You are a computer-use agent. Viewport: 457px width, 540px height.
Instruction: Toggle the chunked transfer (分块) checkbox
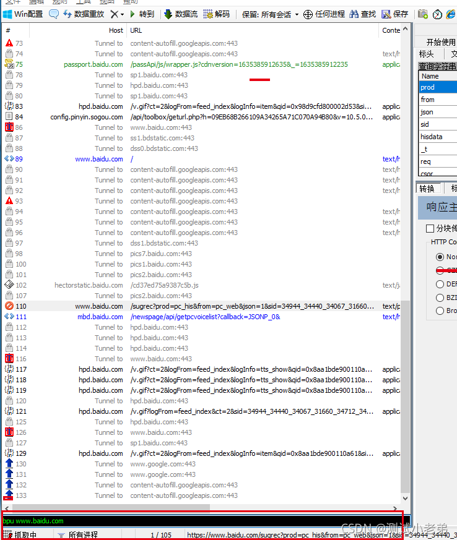click(430, 228)
